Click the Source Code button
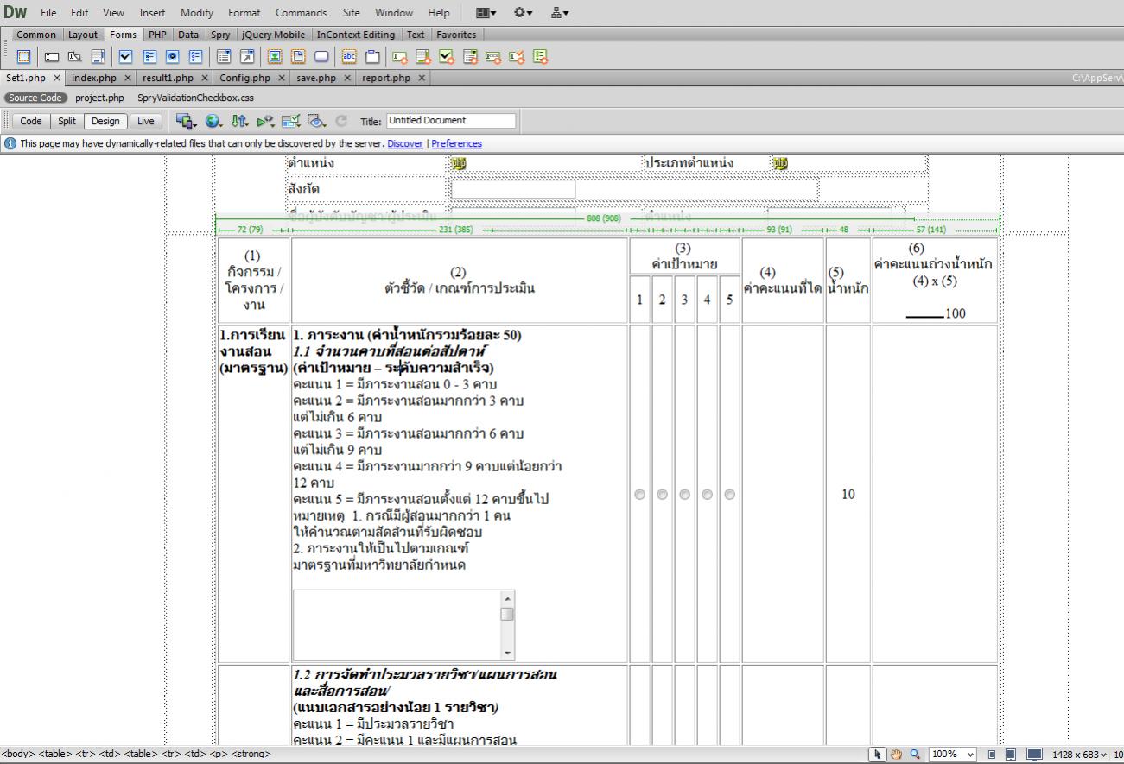 coord(36,98)
